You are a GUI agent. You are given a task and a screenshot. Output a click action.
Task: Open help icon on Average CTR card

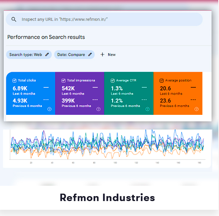[148, 109]
